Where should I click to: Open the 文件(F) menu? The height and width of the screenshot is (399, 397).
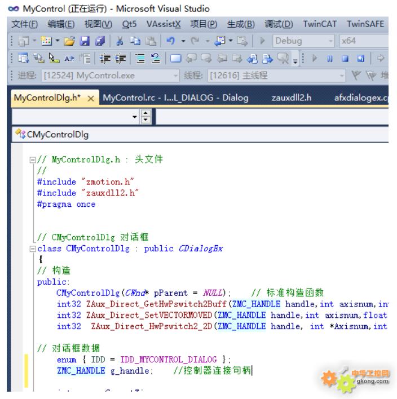[25, 24]
